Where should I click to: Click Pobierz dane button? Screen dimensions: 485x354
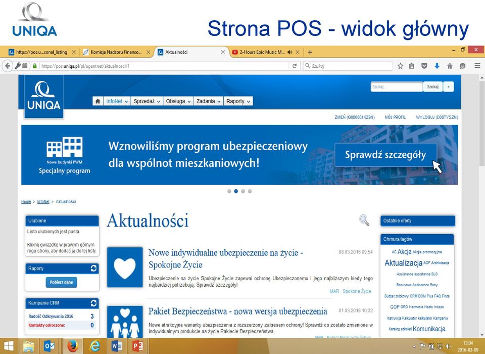[61, 282]
